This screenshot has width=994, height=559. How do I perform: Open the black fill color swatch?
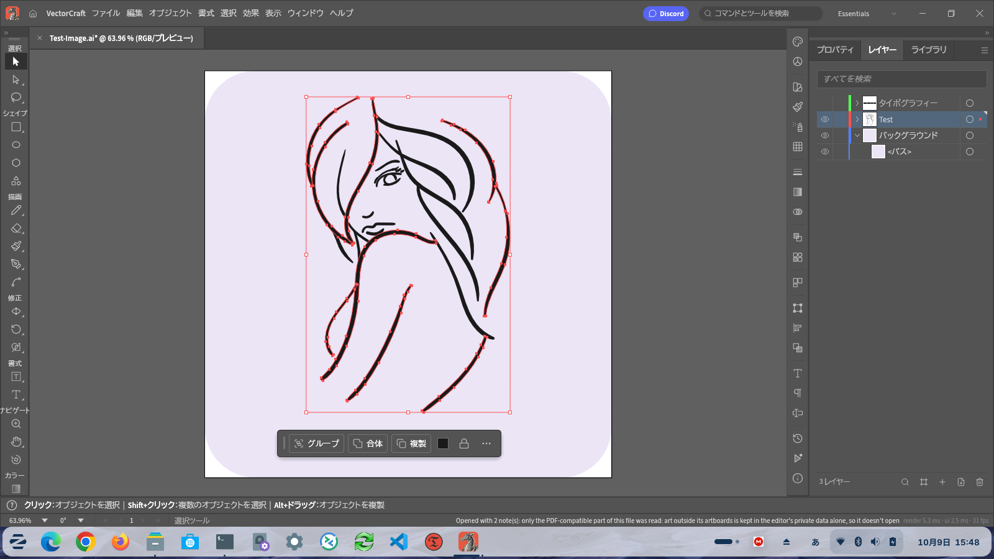(443, 443)
